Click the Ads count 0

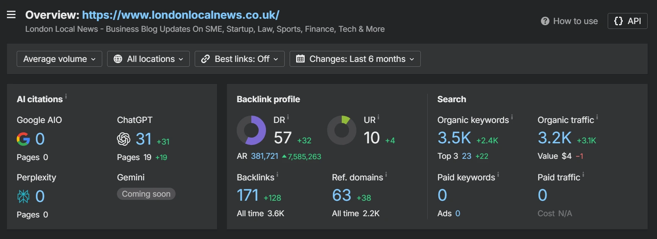458,213
